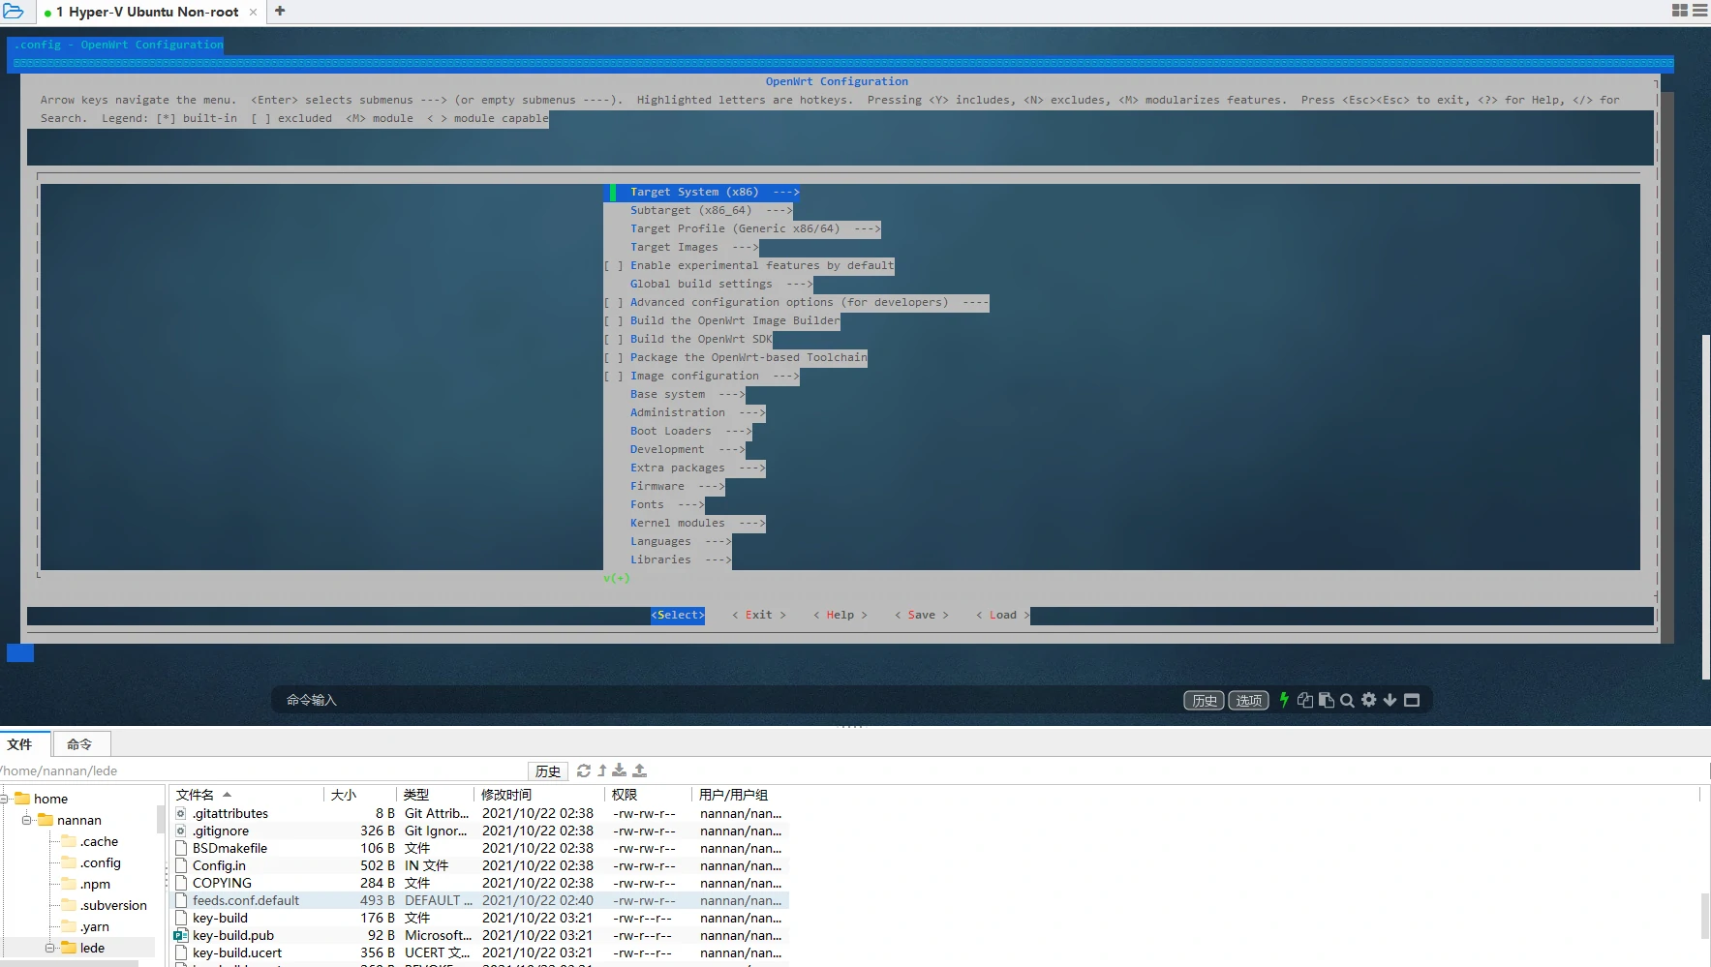Open Global build settings submenu

(721, 284)
